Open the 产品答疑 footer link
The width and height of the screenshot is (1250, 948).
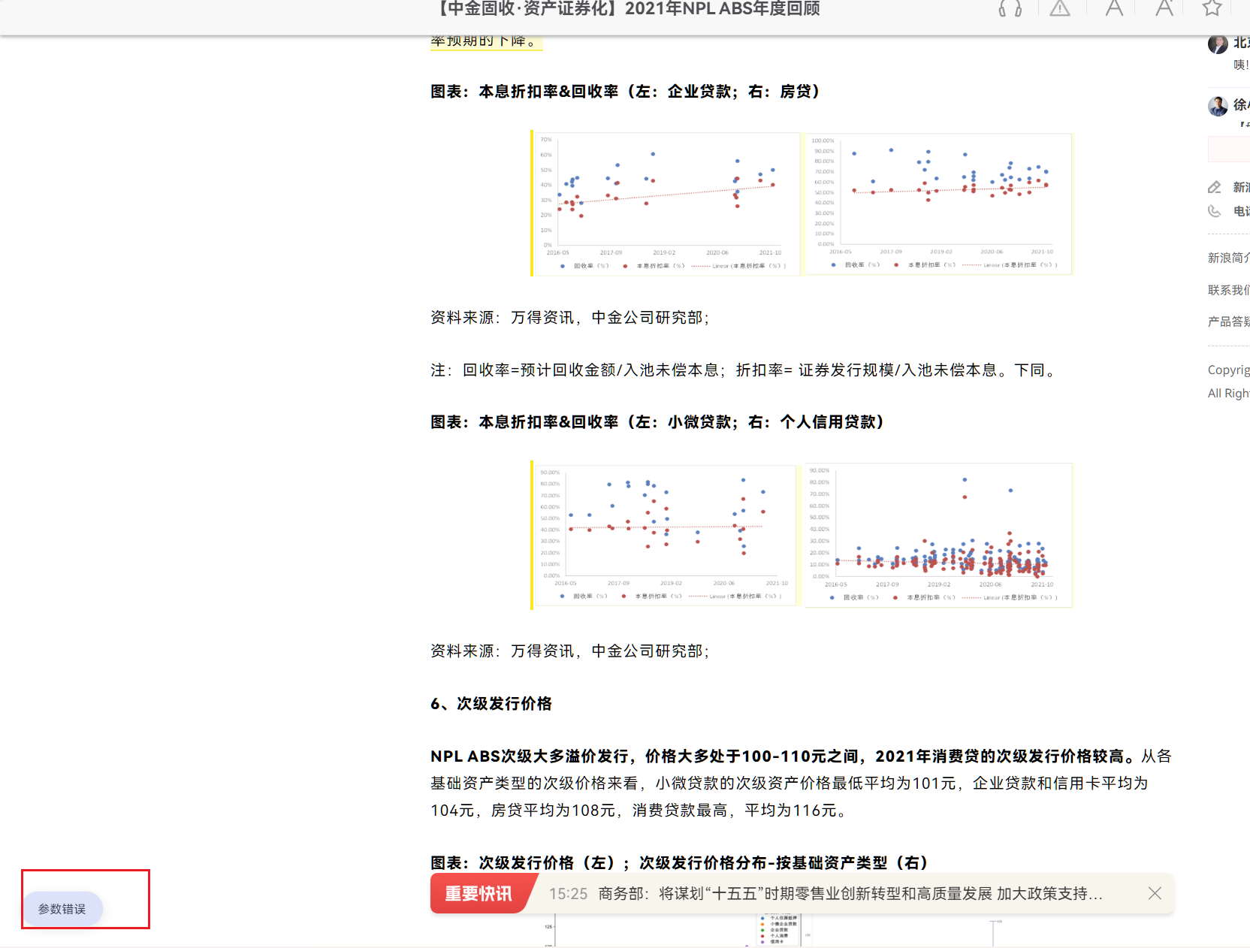pos(1228,322)
